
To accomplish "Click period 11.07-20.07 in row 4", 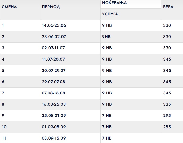I will tap(53, 59).
